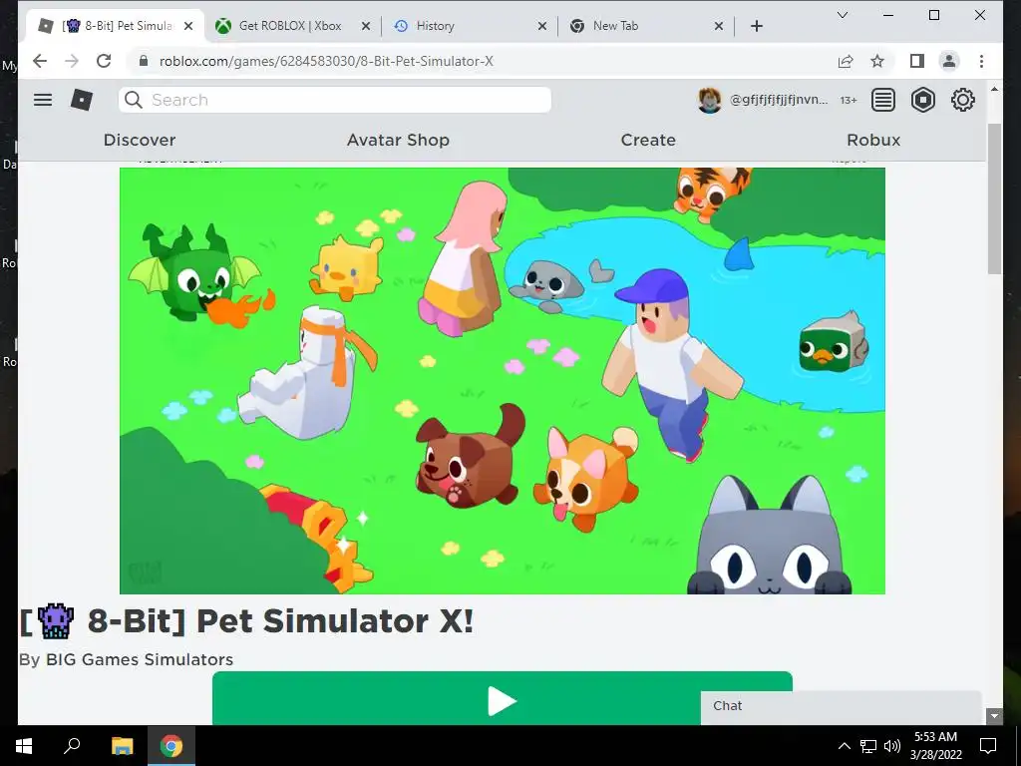Toggle the browser side panel icon
This screenshot has height=766, width=1021.
[917, 61]
